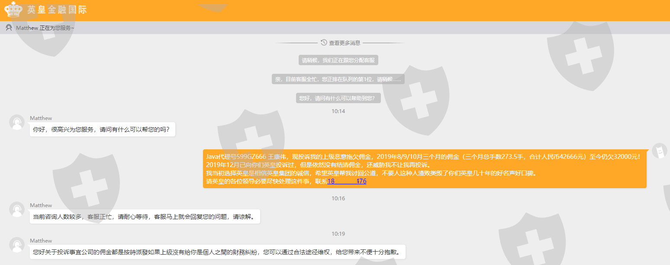Image resolution: width=670 pixels, height=265 pixels.
Task: Select the 当前咨询人数较多 message bubble
Action: click(x=145, y=216)
